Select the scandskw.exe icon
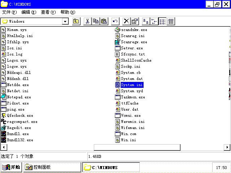Image resolution: width=231 pixels, height=173 pixels. (118, 30)
